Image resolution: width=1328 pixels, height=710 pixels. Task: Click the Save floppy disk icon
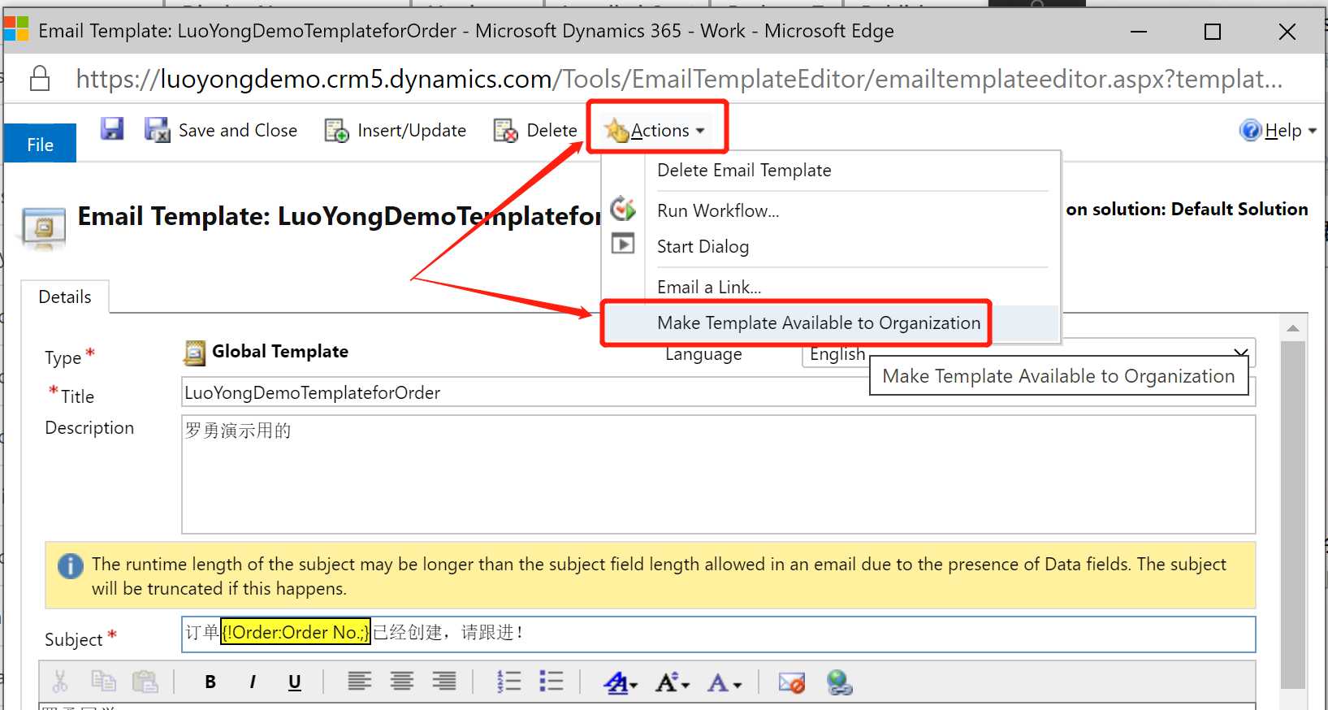point(111,129)
